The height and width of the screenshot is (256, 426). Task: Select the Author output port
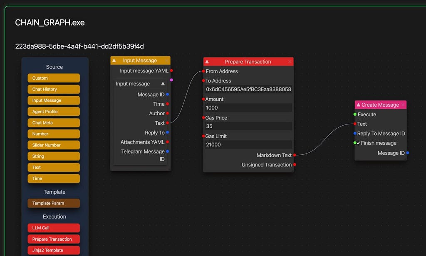click(168, 113)
